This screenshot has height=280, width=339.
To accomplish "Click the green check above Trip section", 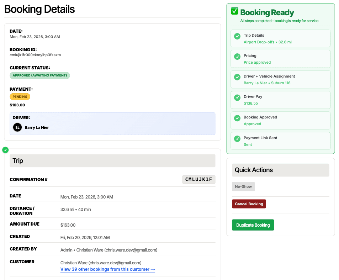I will (5, 150).
